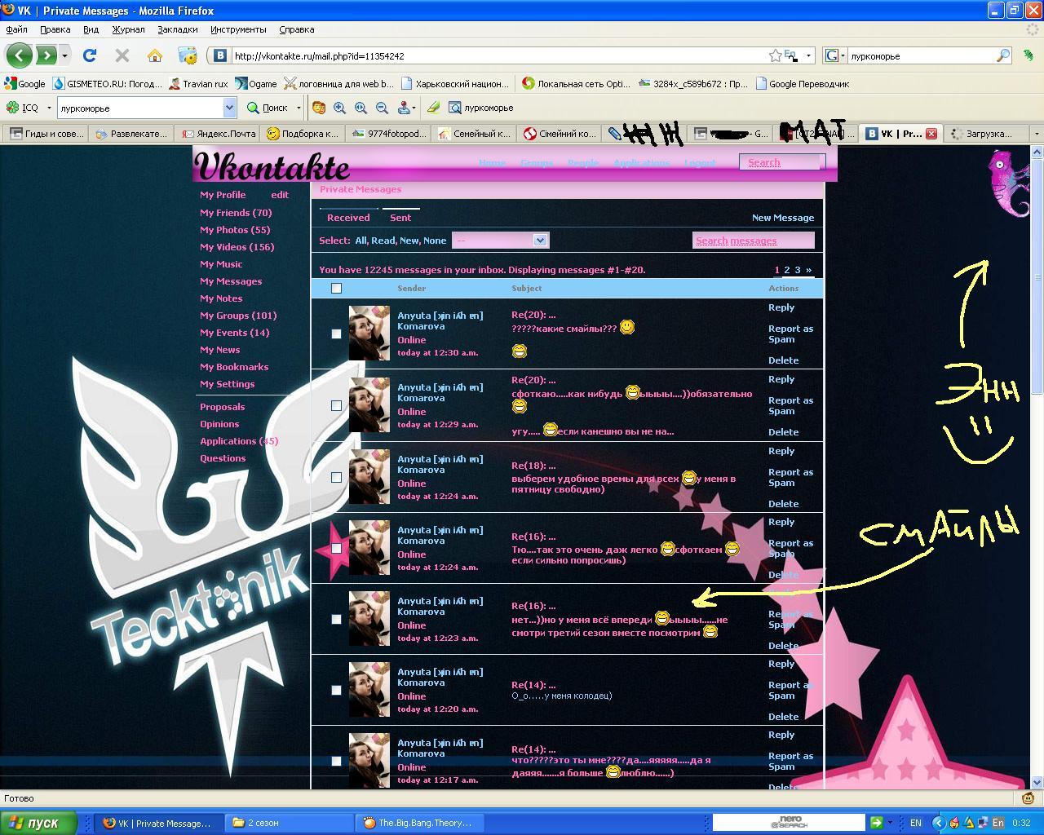Viewport: 1044px width, 835px height.
Task: Click the Search messages field
Action: [x=754, y=241]
